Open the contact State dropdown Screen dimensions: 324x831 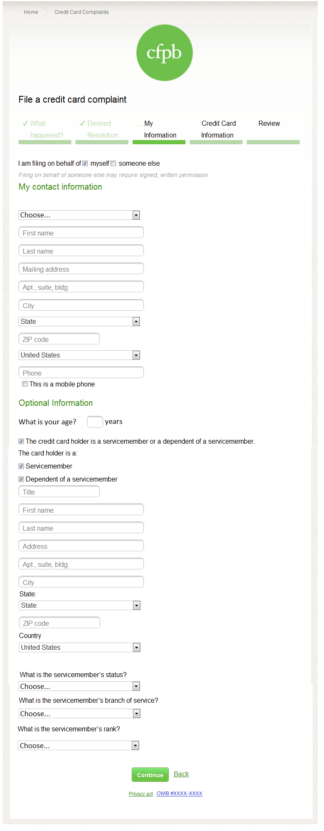[x=79, y=322]
